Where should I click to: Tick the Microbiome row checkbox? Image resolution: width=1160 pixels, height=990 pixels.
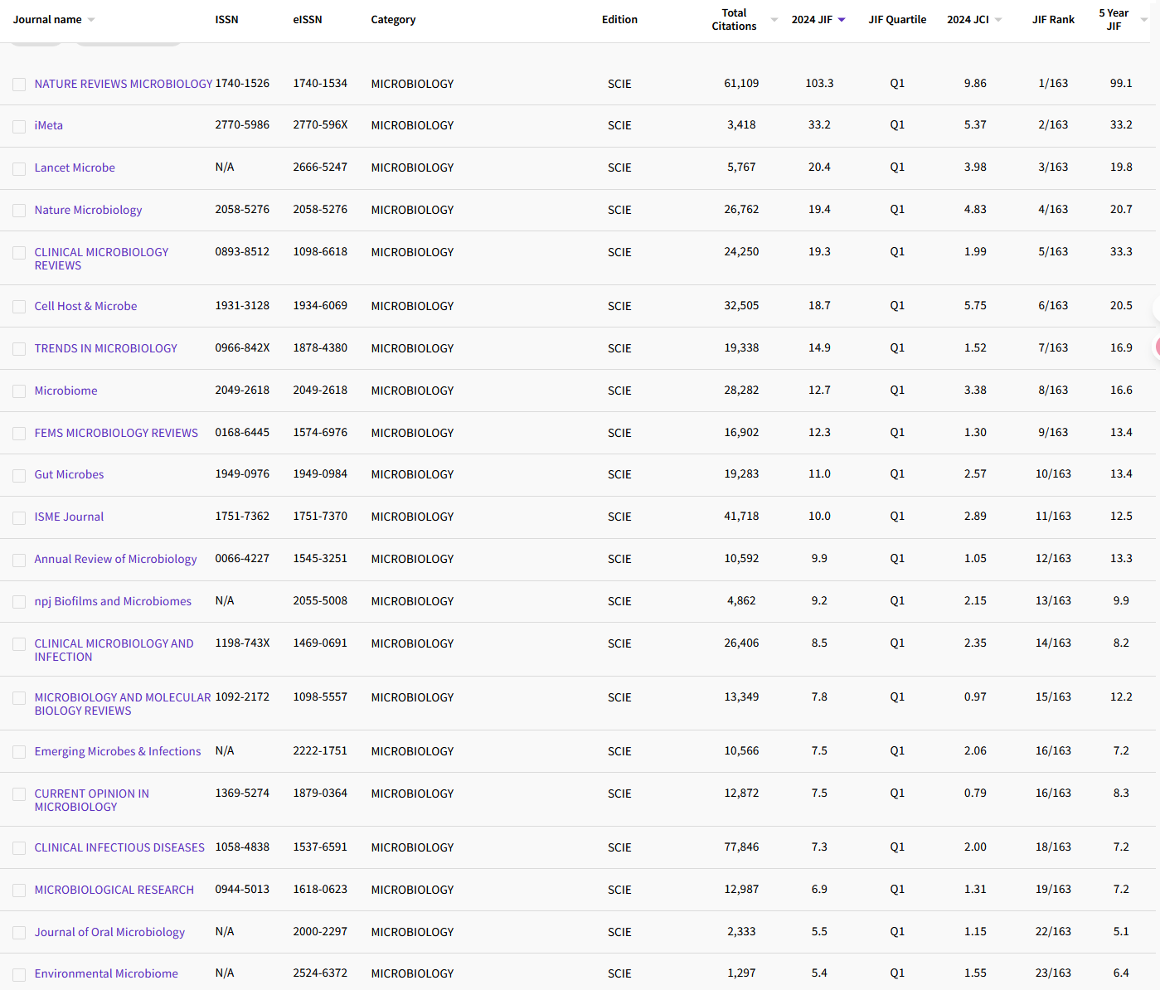click(x=19, y=391)
